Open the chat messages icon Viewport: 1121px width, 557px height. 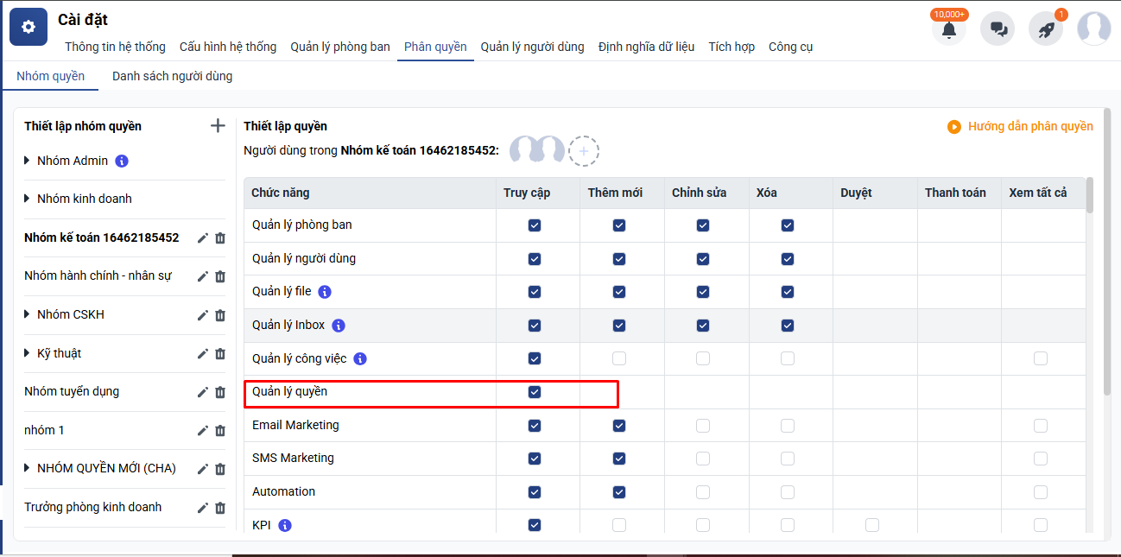pyautogui.click(x=997, y=29)
